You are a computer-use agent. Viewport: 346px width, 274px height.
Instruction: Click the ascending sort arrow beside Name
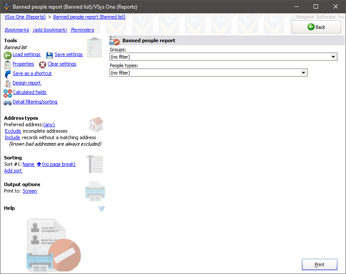[x=38, y=164]
